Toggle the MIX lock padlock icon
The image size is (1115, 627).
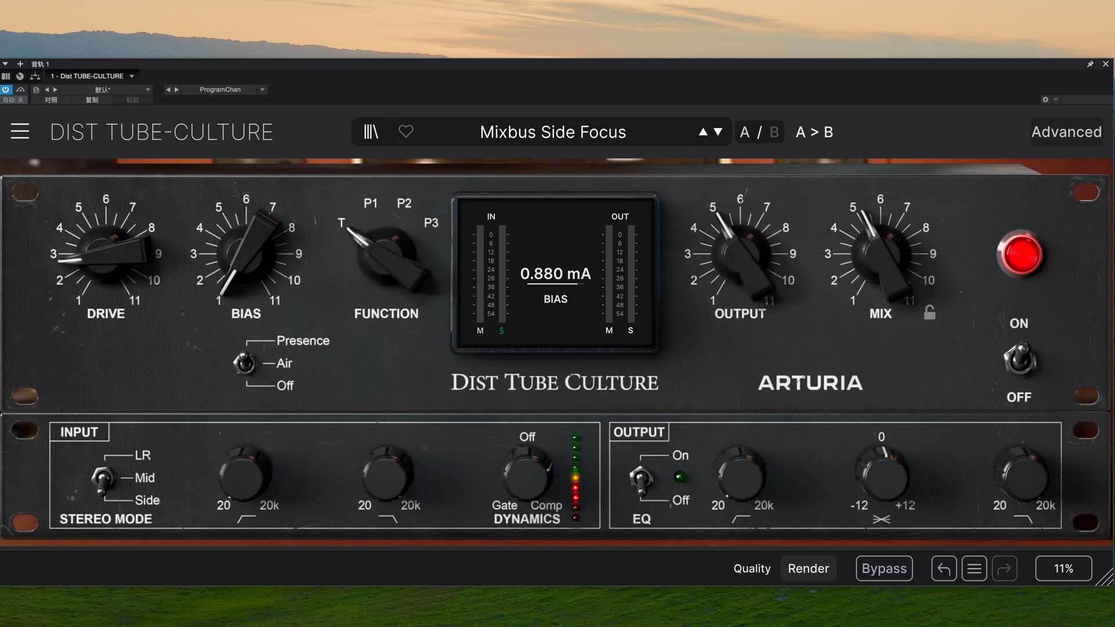pos(929,312)
